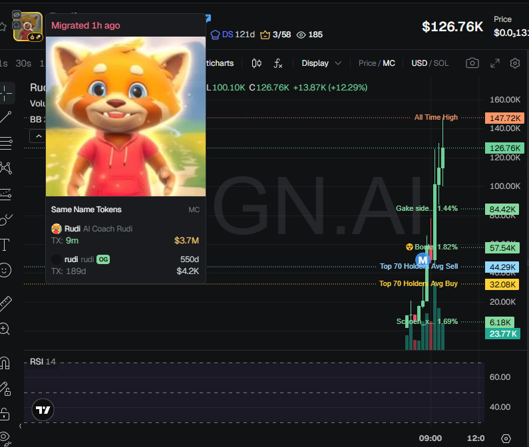This screenshot has width=529, height=447.
Task: Open candlestick chart type selector
Action: click(x=256, y=63)
